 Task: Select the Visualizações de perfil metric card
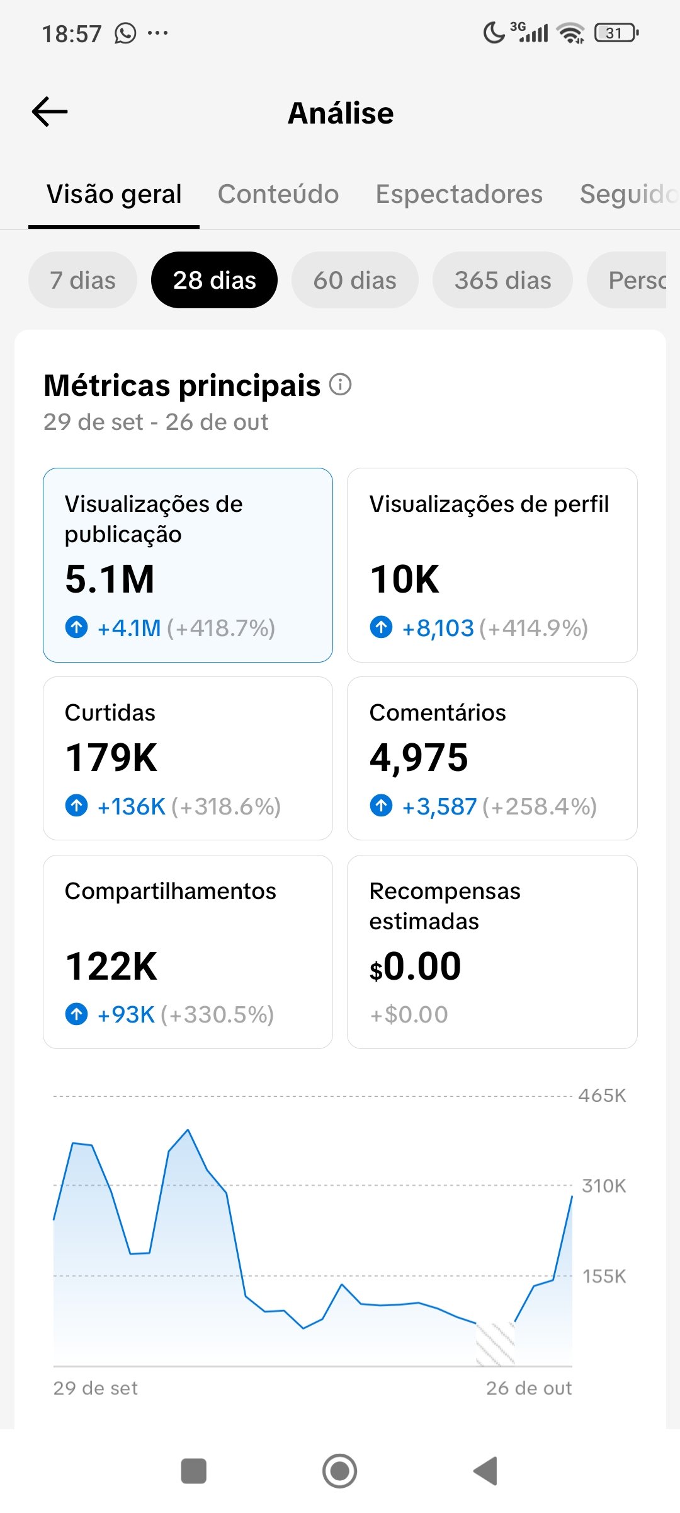492,565
